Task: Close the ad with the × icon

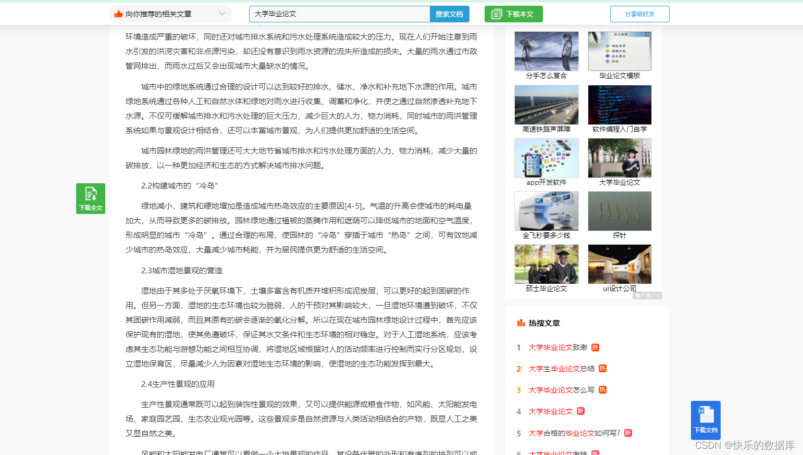Action: (658, 295)
